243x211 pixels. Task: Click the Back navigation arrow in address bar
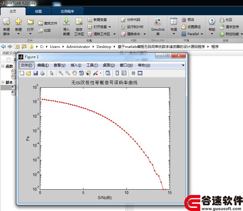pos(3,46)
